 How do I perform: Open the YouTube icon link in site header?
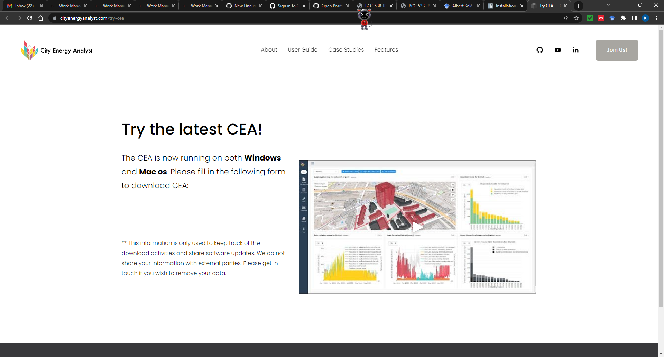pos(557,50)
